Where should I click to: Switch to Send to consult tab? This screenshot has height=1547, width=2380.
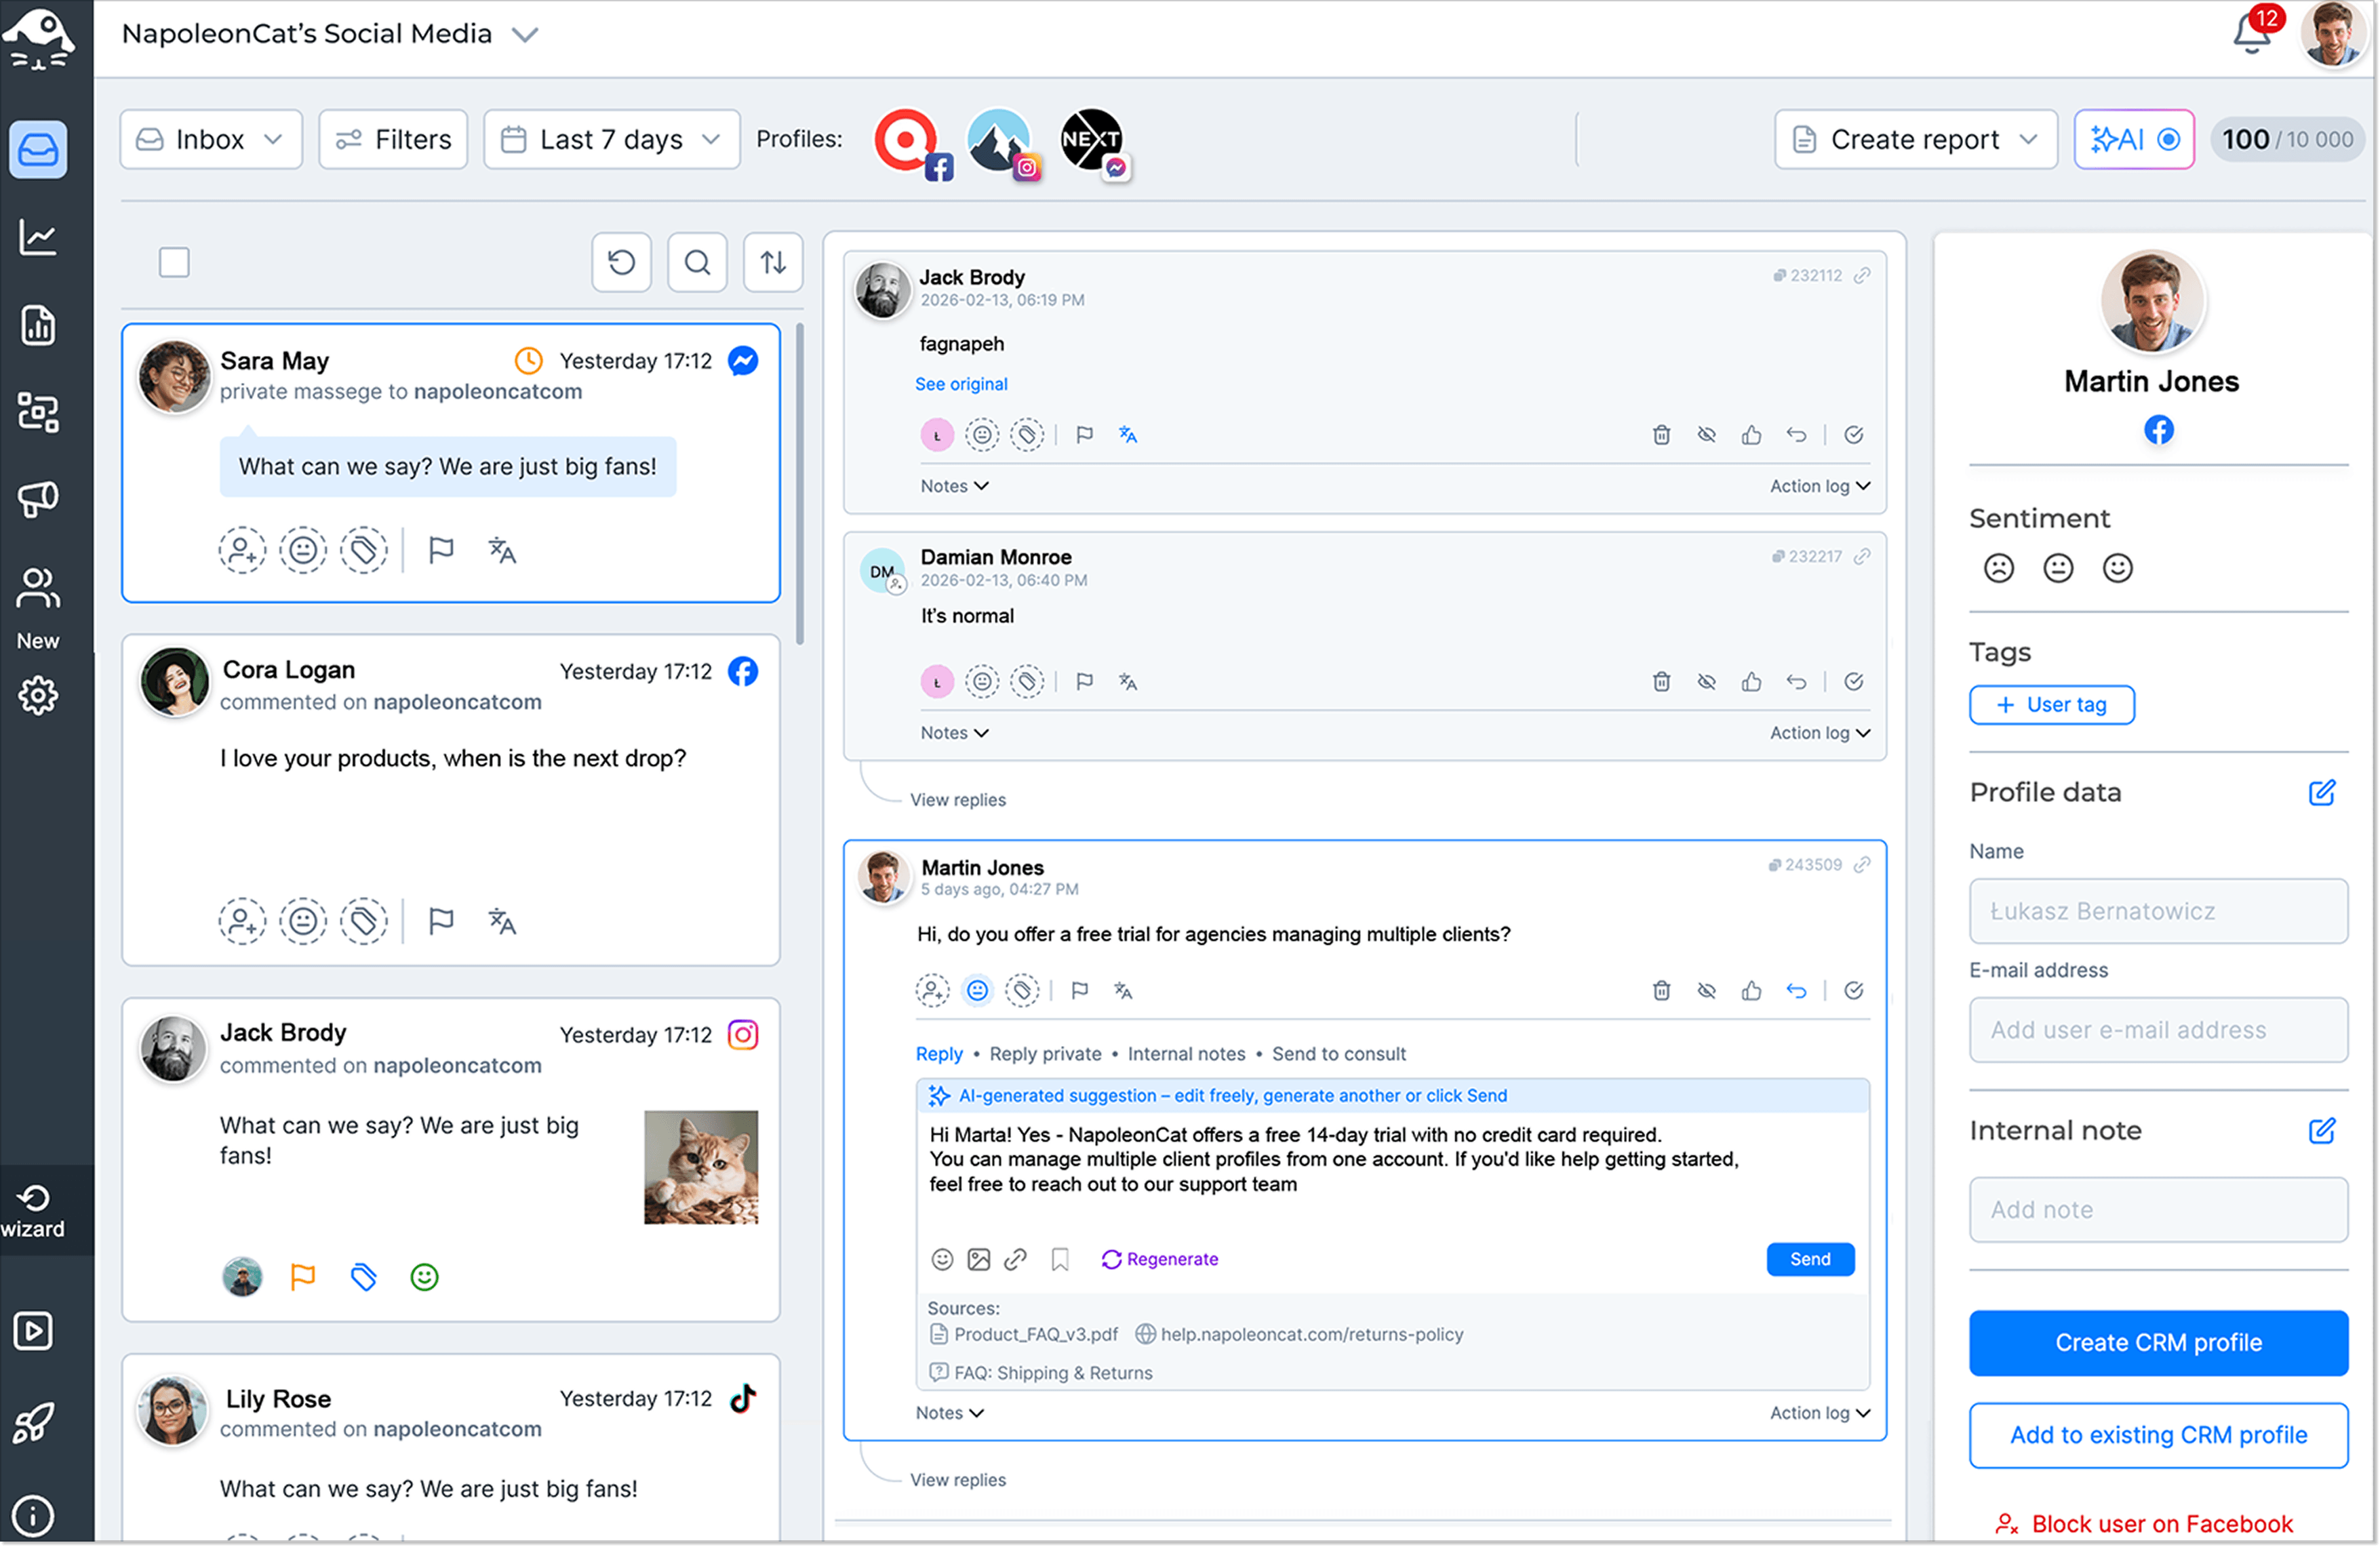coord(1339,1054)
